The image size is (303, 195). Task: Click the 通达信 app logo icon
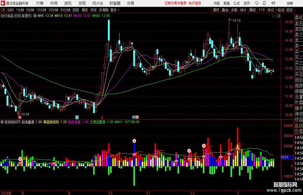tap(3, 3)
